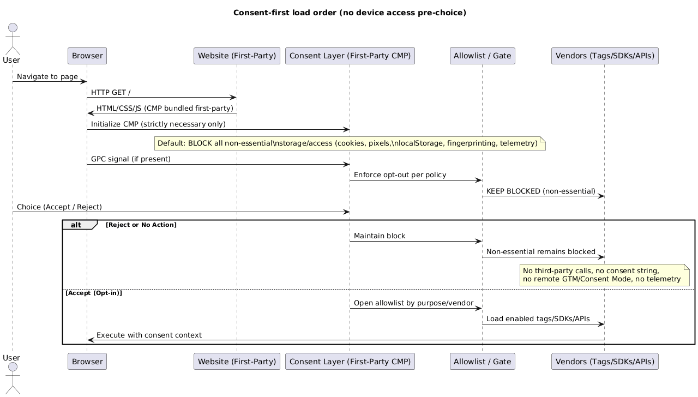Click the 'KEEP BLOCKED (non-essential)' message label
Image resolution: width=698 pixels, height=397 pixels.
click(541, 191)
